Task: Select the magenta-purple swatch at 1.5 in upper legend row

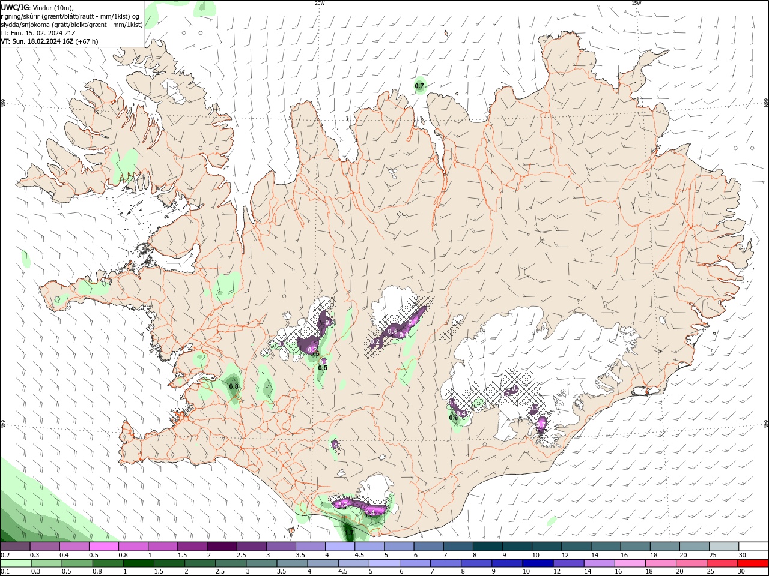Action: (x=192, y=547)
